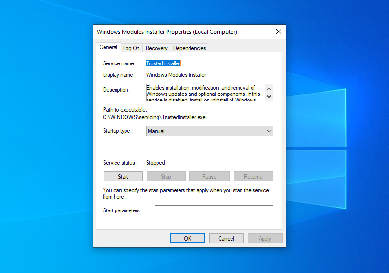
Task: Click the Resume service button
Action: click(x=253, y=177)
